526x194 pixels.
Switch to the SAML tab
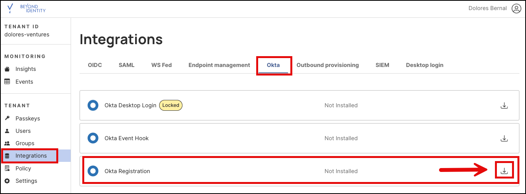tap(127, 65)
